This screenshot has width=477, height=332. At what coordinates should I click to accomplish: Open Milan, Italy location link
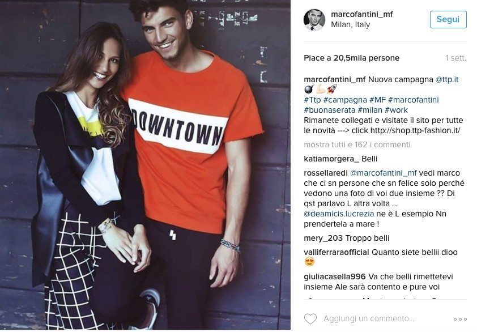351,25
